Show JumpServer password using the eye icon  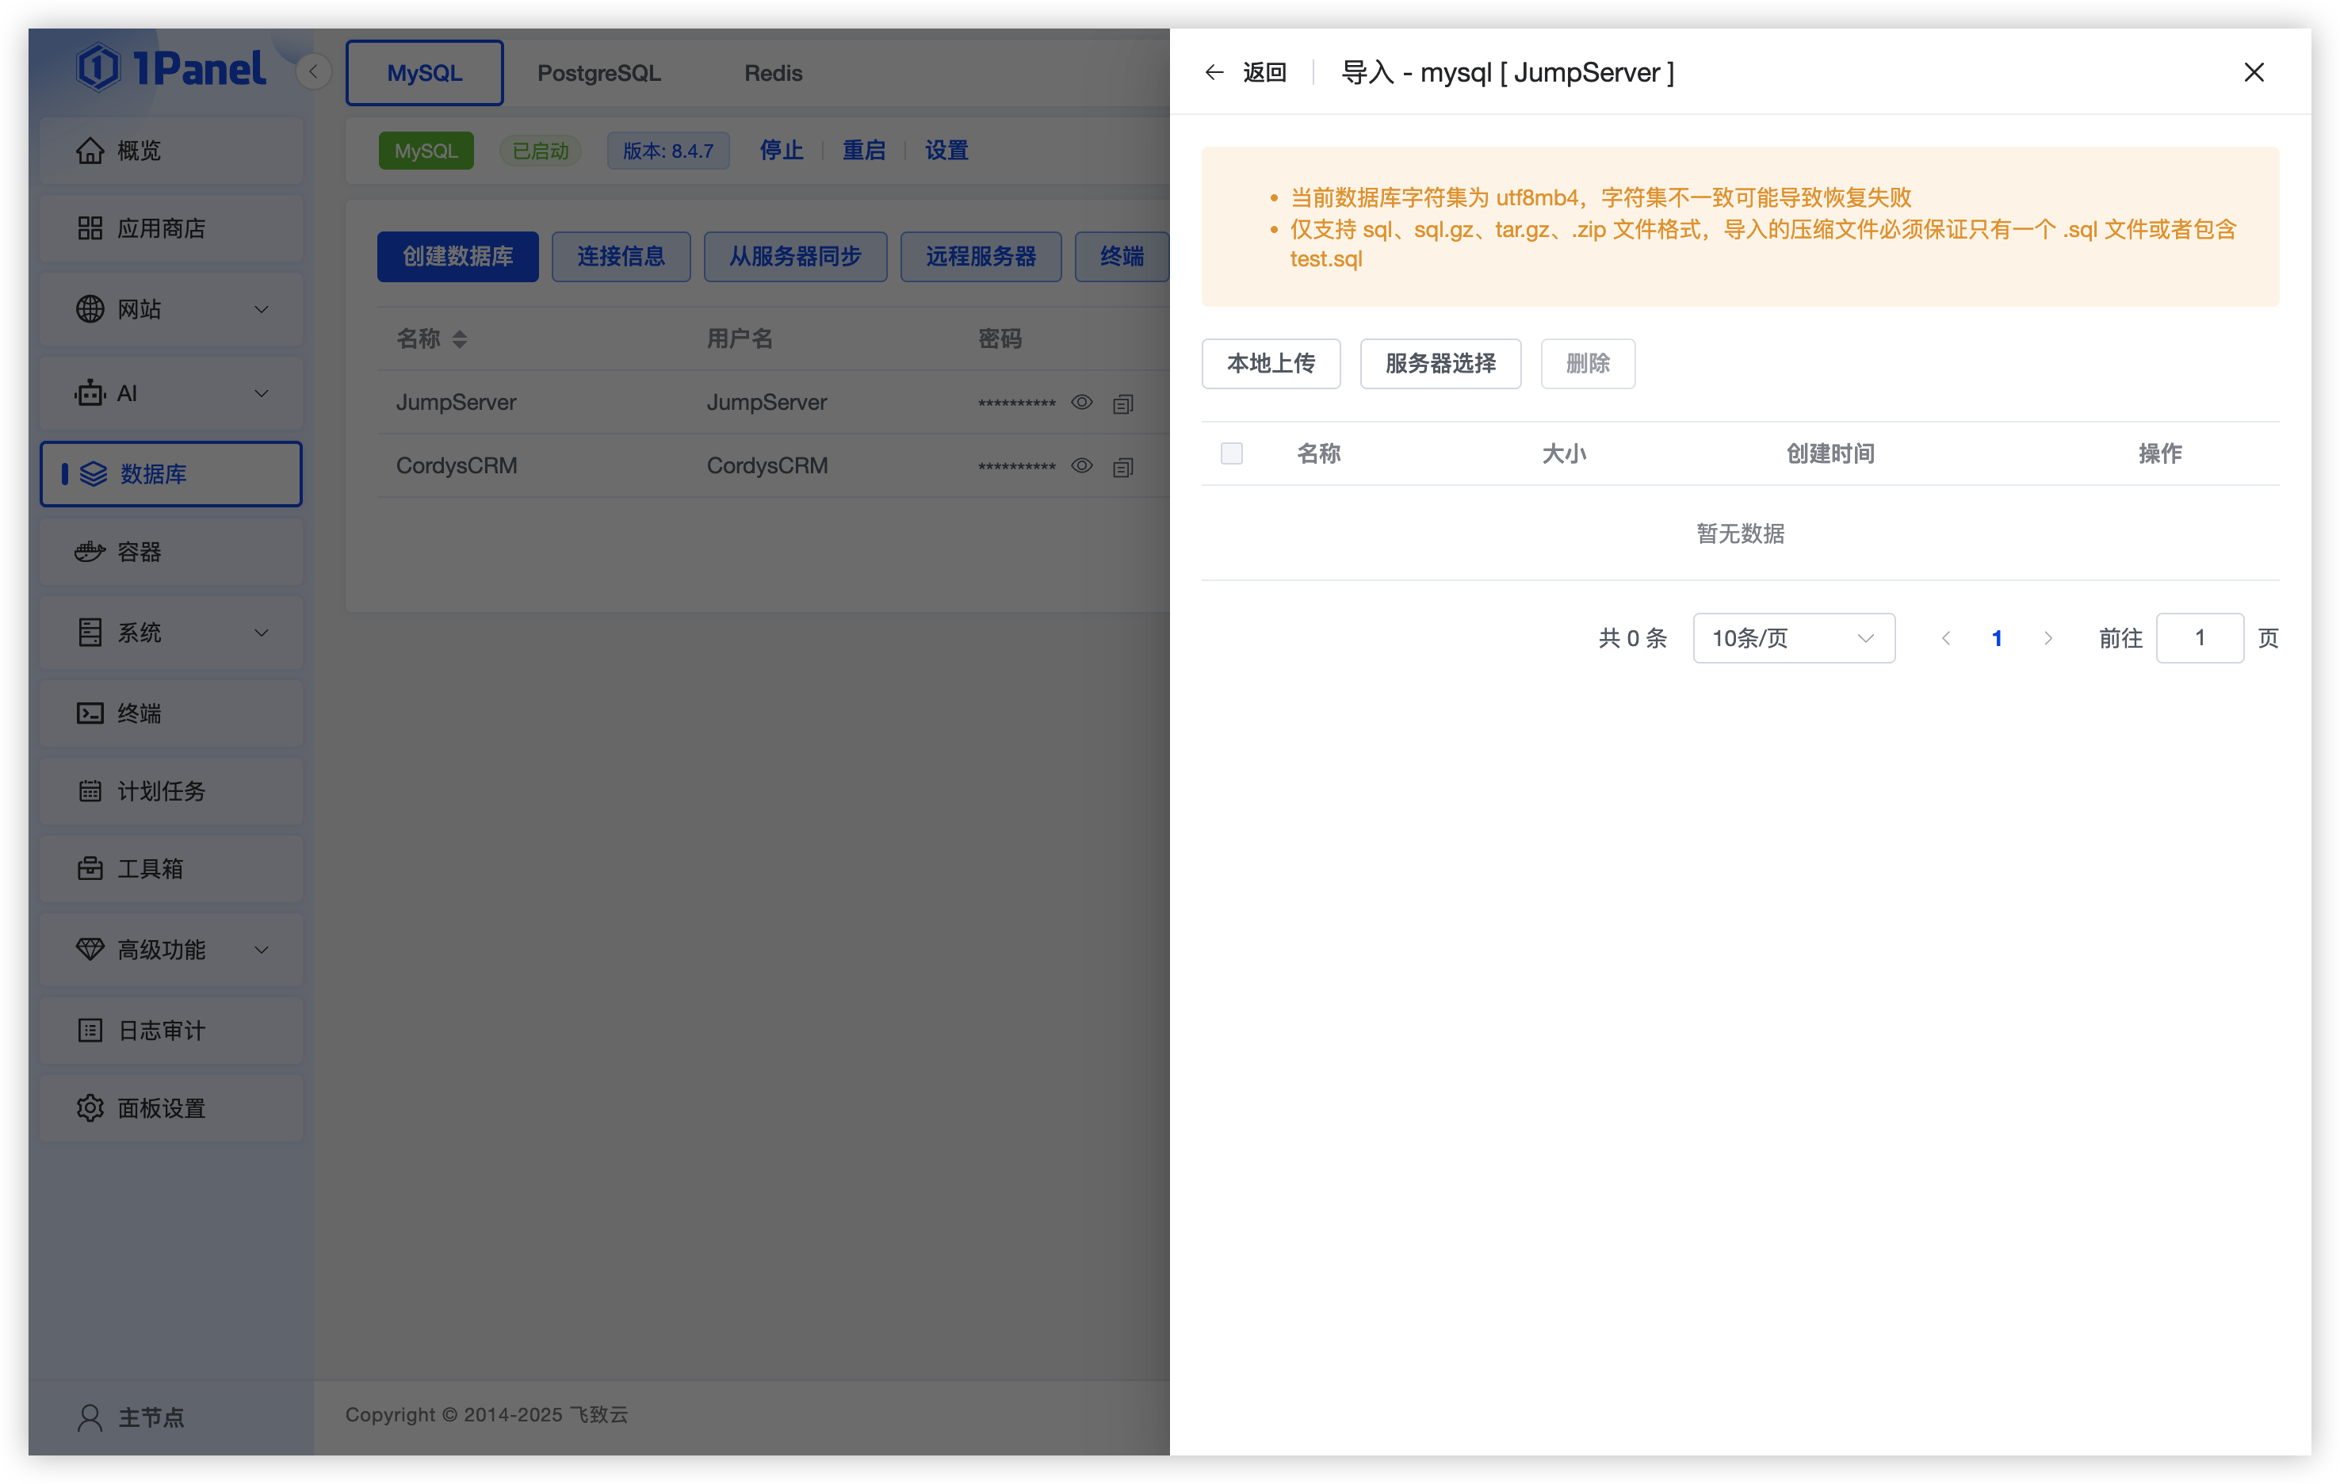pos(1081,403)
